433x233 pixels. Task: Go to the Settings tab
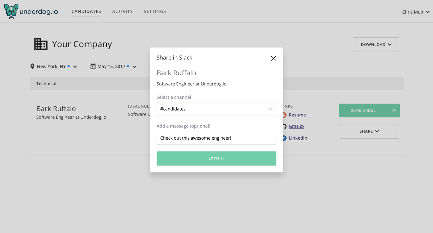point(155,11)
